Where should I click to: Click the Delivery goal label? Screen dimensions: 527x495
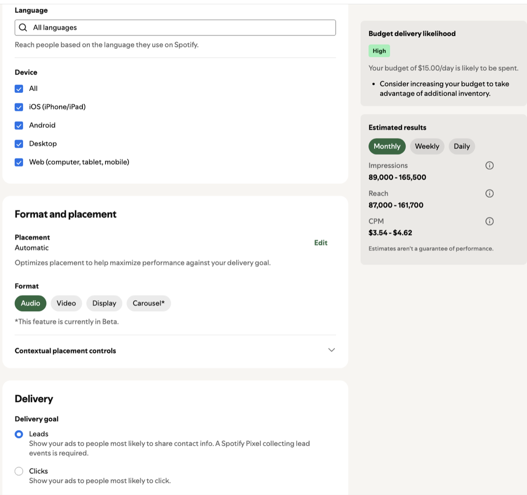[36, 419]
